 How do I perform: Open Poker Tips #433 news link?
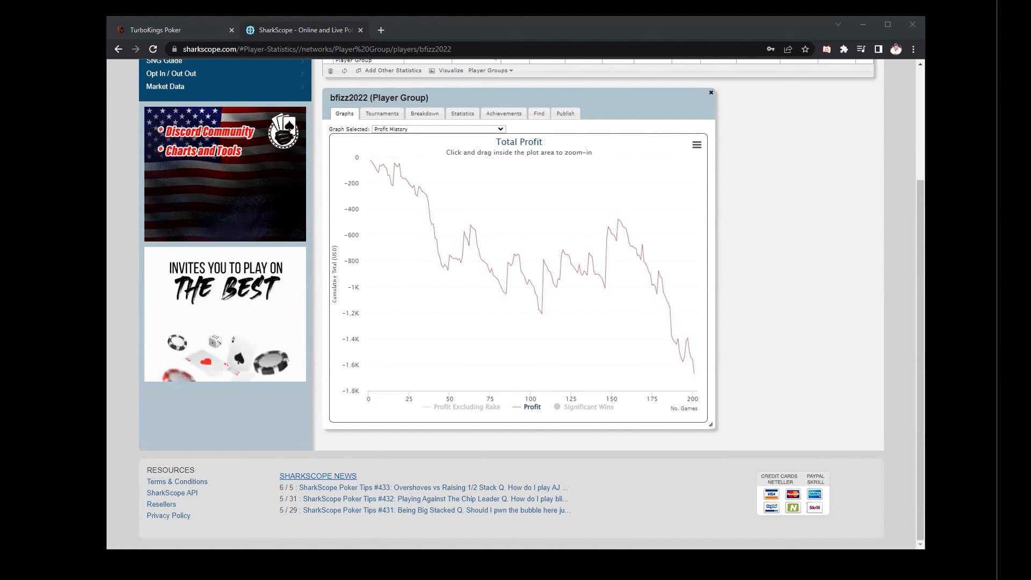click(433, 488)
